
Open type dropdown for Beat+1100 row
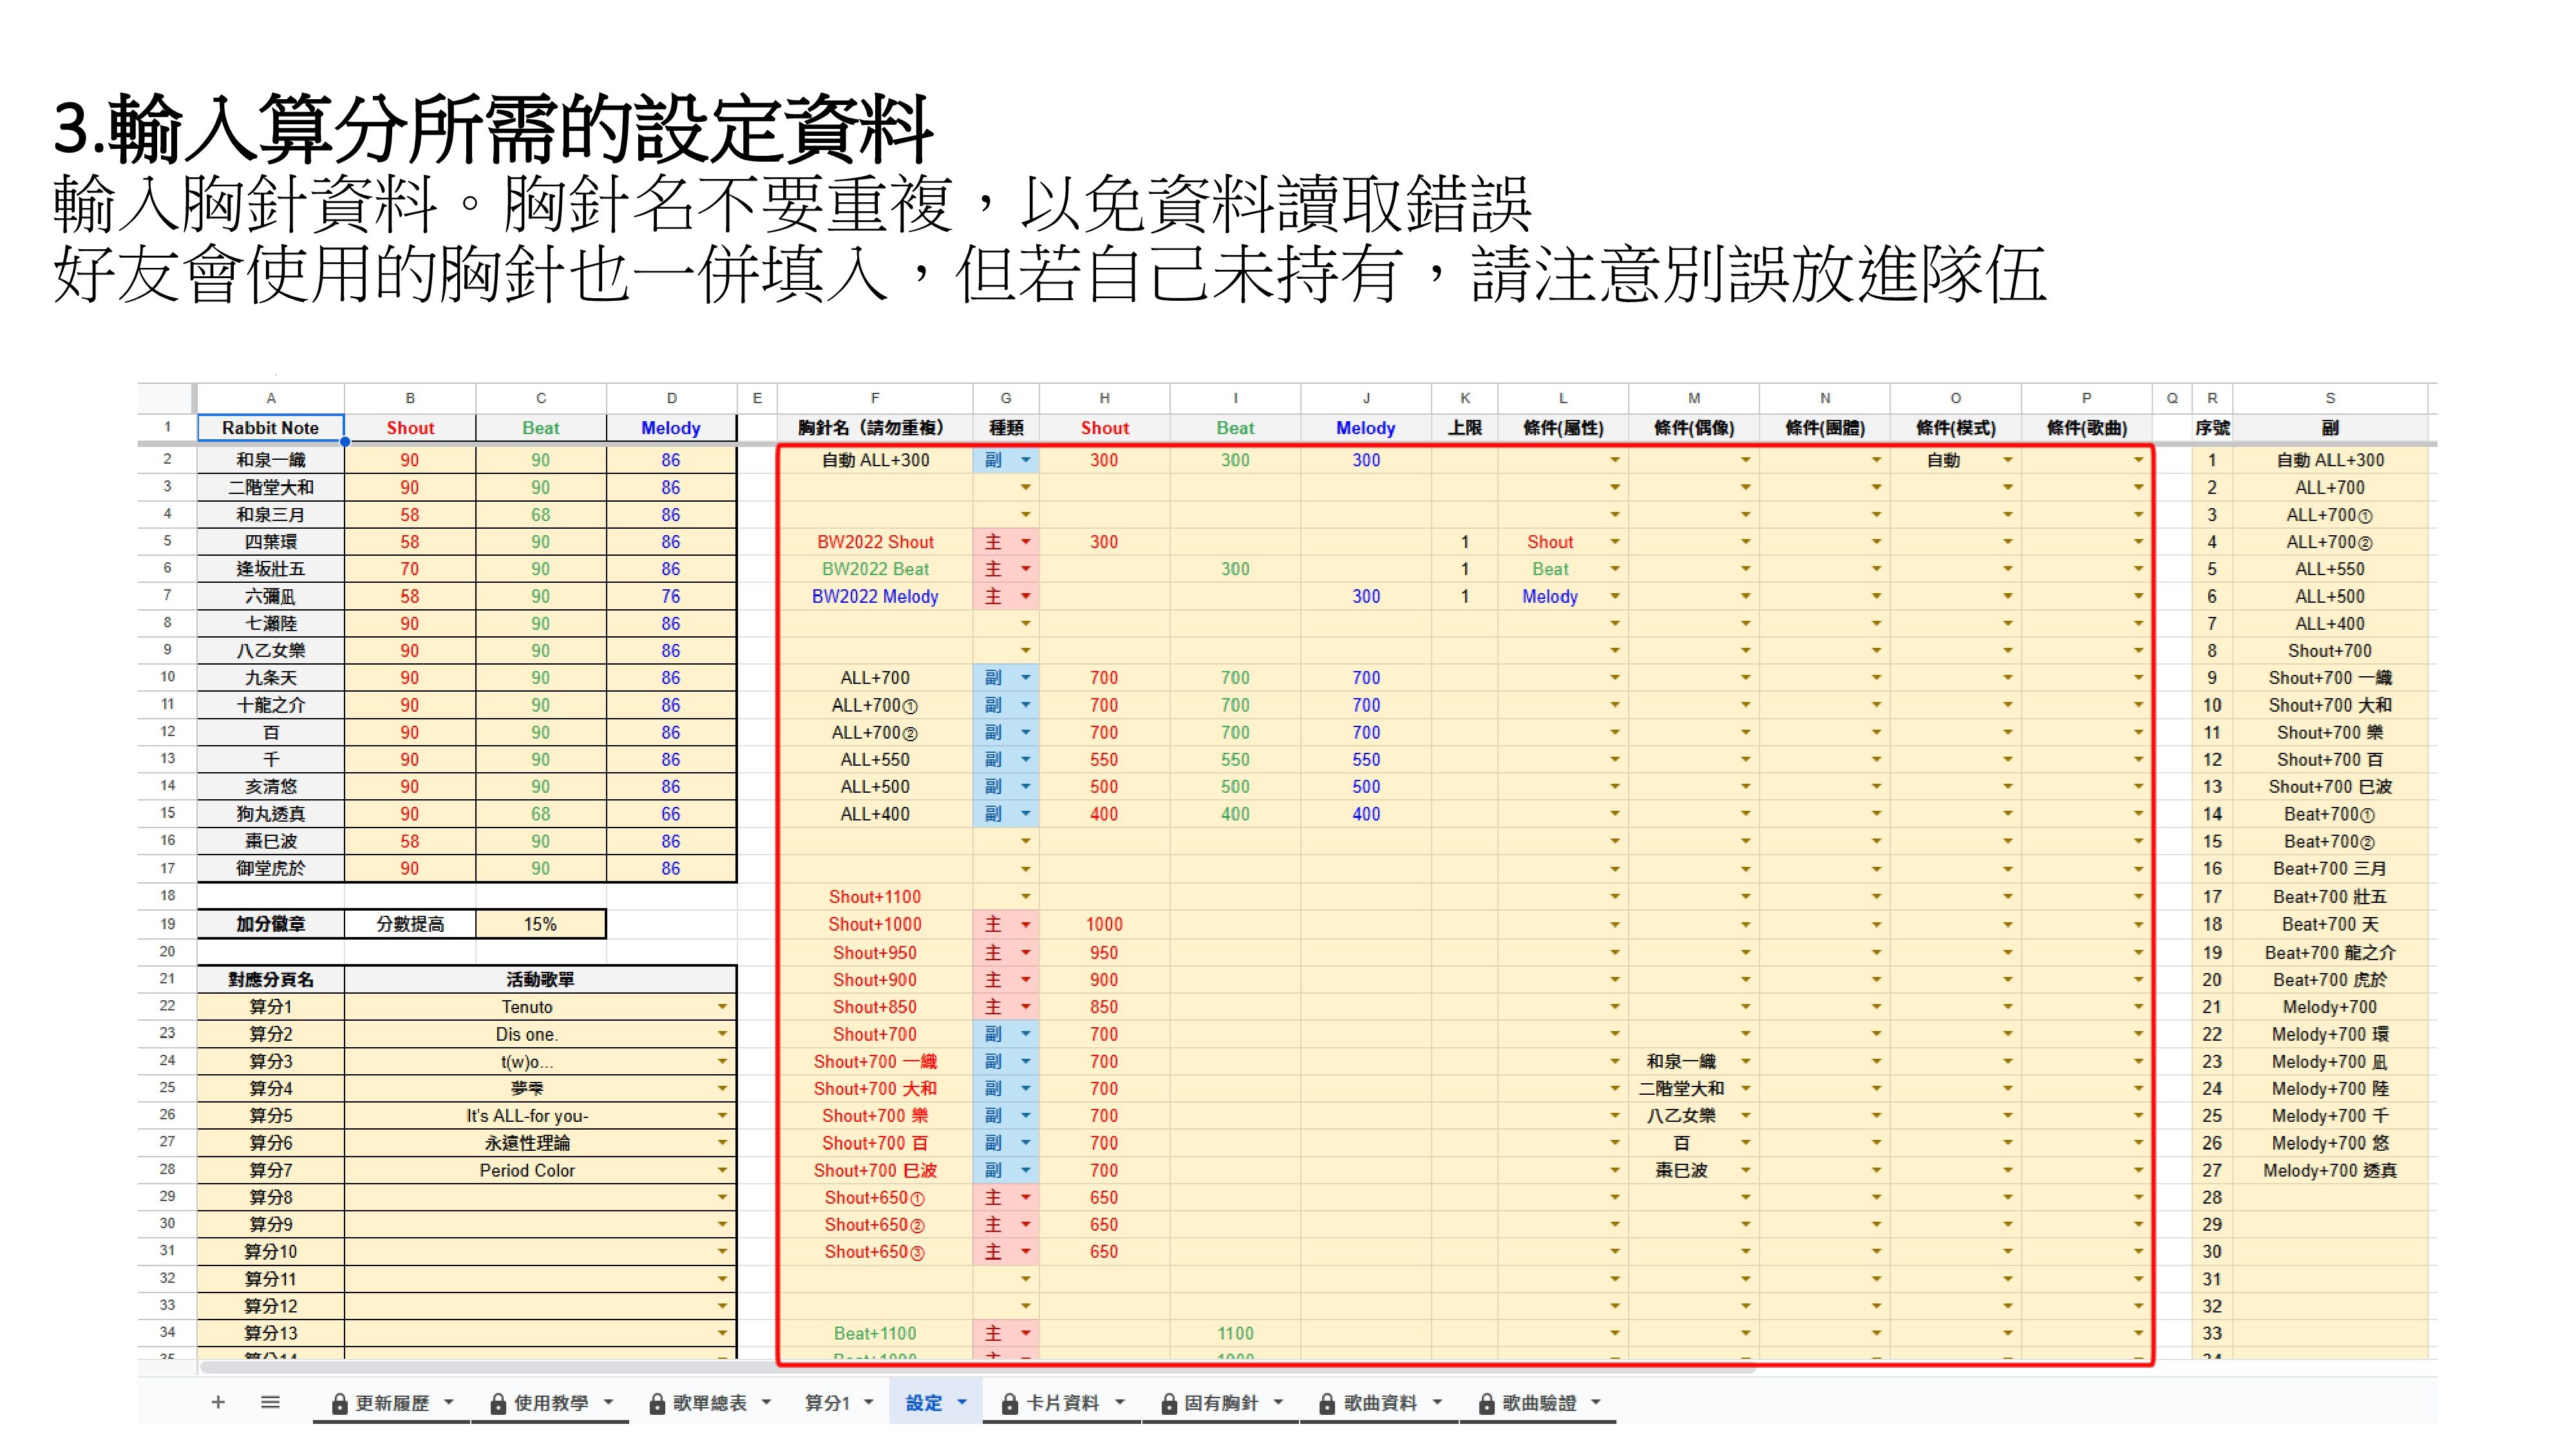click(x=1025, y=1333)
